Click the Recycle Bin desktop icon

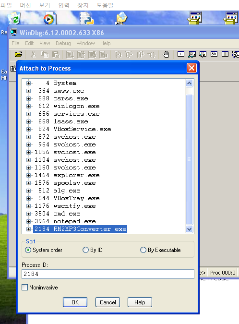click(x=14, y=18)
